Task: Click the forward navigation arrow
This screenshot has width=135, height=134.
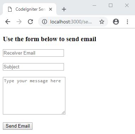Action: point(19,22)
